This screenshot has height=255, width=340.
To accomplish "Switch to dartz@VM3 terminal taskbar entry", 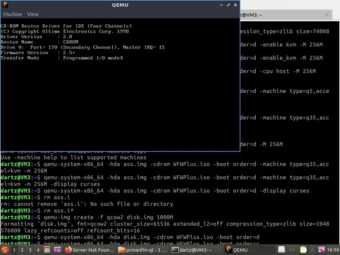I will click(196, 250).
